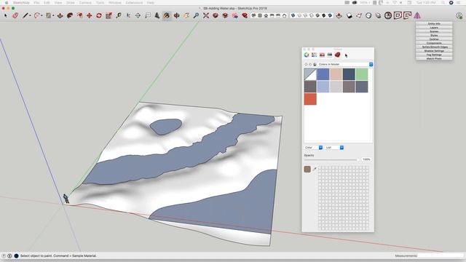Click the status bar instructor help icon
The height and width of the screenshot is (262, 466).
pyautogui.click(x=4, y=255)
